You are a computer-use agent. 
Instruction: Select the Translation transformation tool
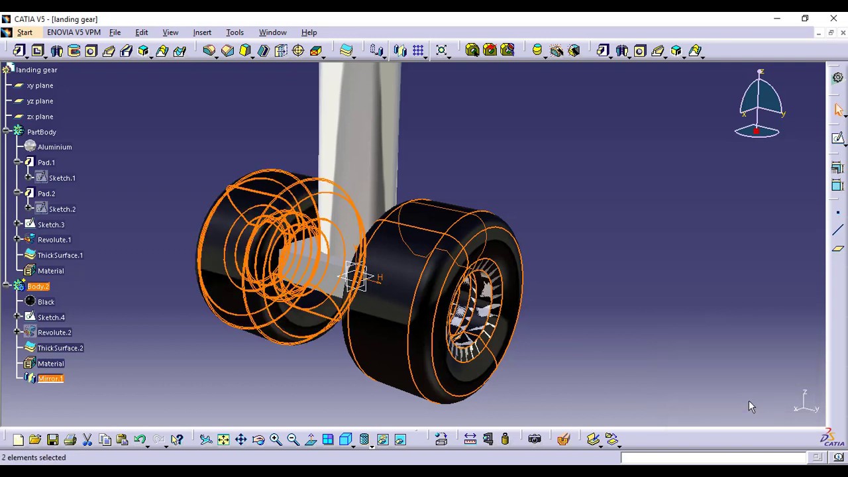[x=377, y=50]
